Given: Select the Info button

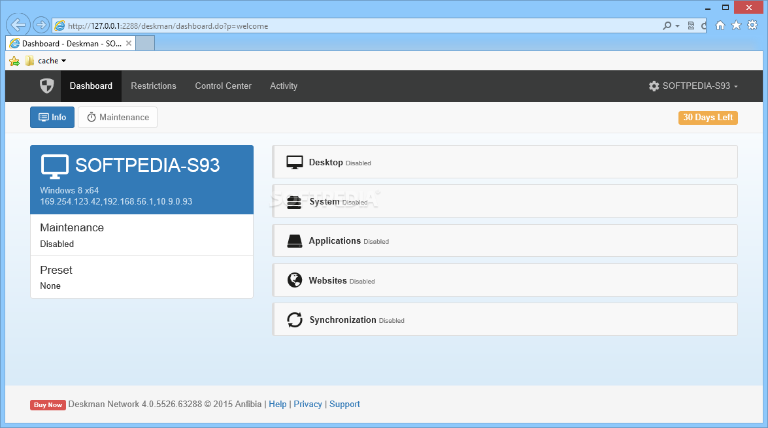Looking at the screenshot, I should (x=52, y=117).
